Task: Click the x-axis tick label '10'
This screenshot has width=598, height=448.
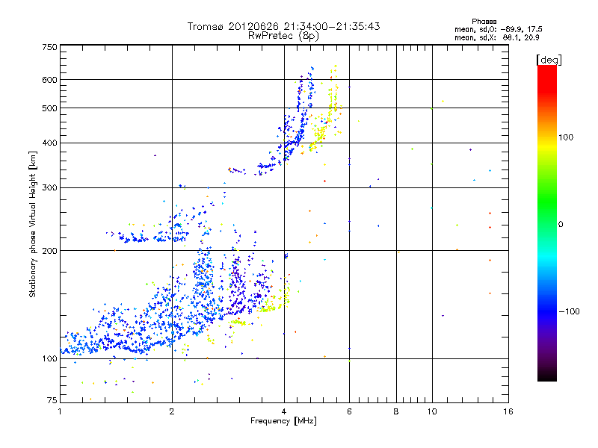Action: click(432, 411)
